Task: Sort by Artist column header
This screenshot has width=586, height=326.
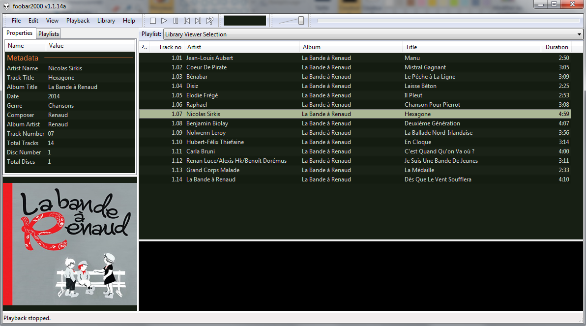Action: click(242, 47)
